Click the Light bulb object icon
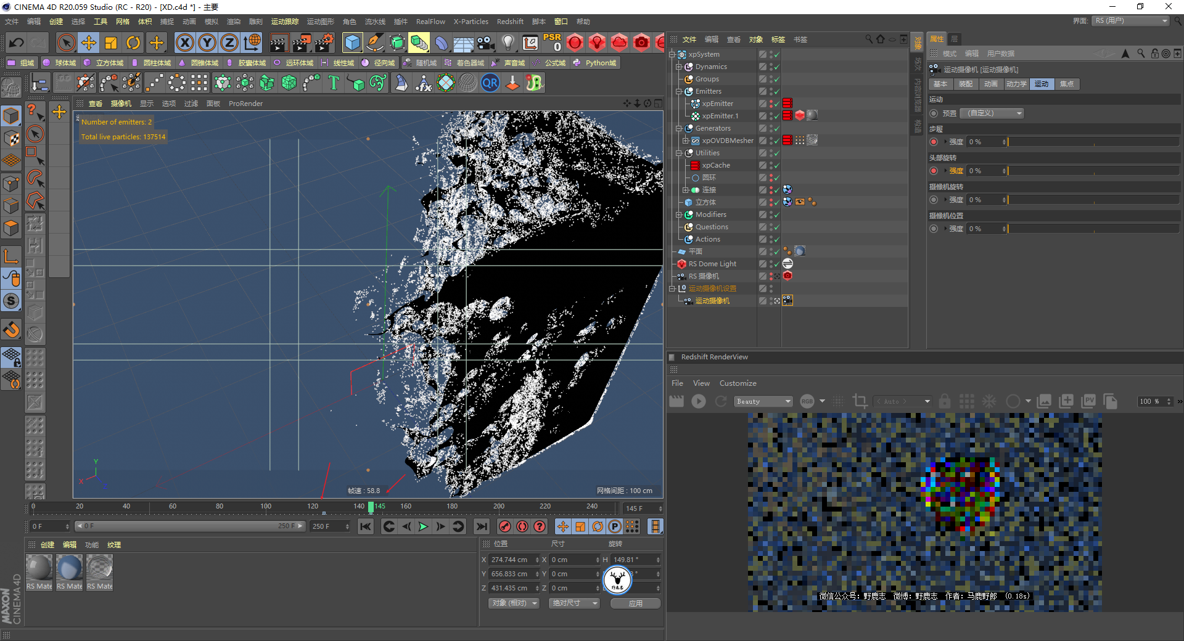Viewport: 1184px width, 641px height. click(508, 43)
